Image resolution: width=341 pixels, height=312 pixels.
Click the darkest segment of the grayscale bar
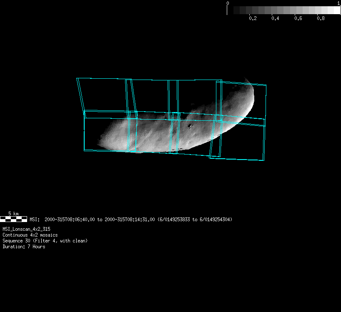tap(236, 10)
